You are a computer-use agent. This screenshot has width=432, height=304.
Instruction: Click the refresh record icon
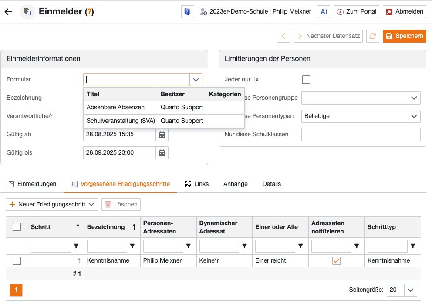pyautogui.click(x=372, y=36)
